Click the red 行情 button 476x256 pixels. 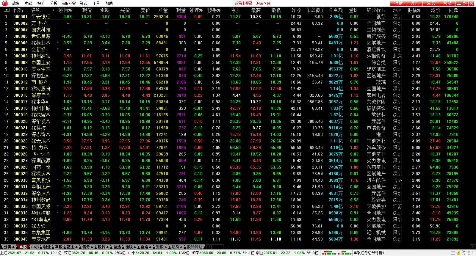pos(398,3)
